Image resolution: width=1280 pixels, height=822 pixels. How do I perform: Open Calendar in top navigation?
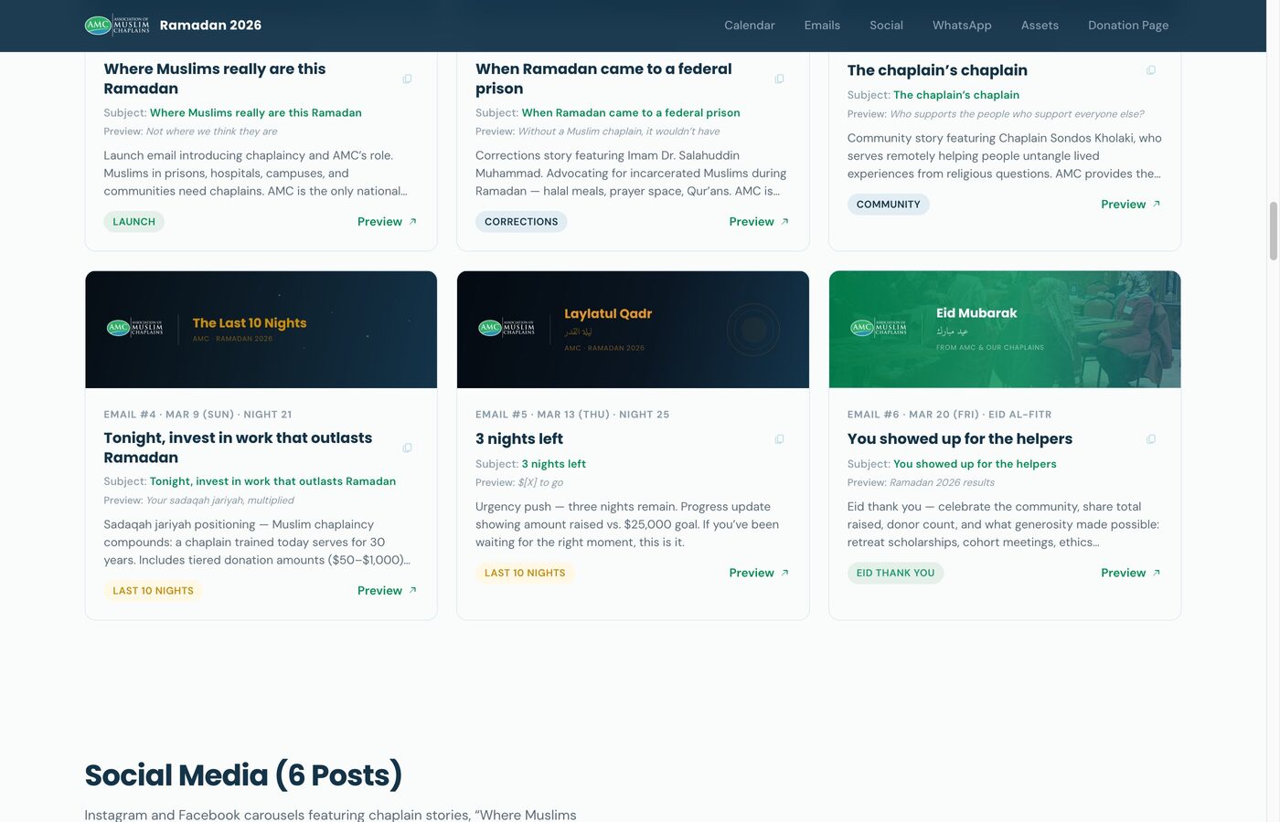tap(750, 26)
